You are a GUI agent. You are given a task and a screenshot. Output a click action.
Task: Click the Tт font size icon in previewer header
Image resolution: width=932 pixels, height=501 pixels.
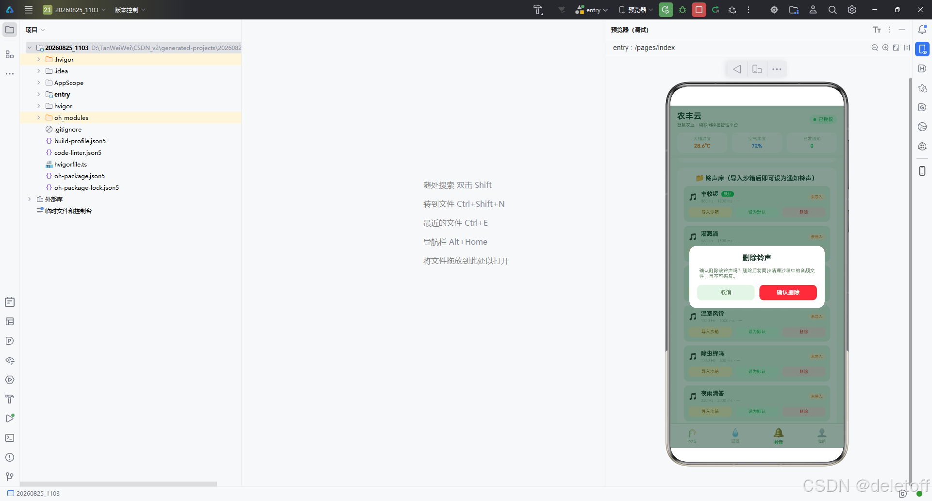[877, 30]
